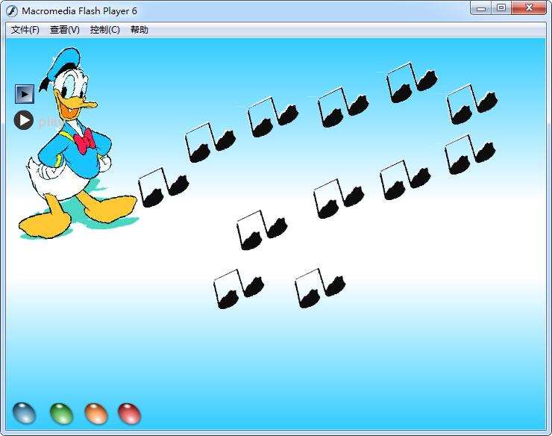Open the 查看(V) menu
Viewport: 552px width, 436px height.
point(65,30)
